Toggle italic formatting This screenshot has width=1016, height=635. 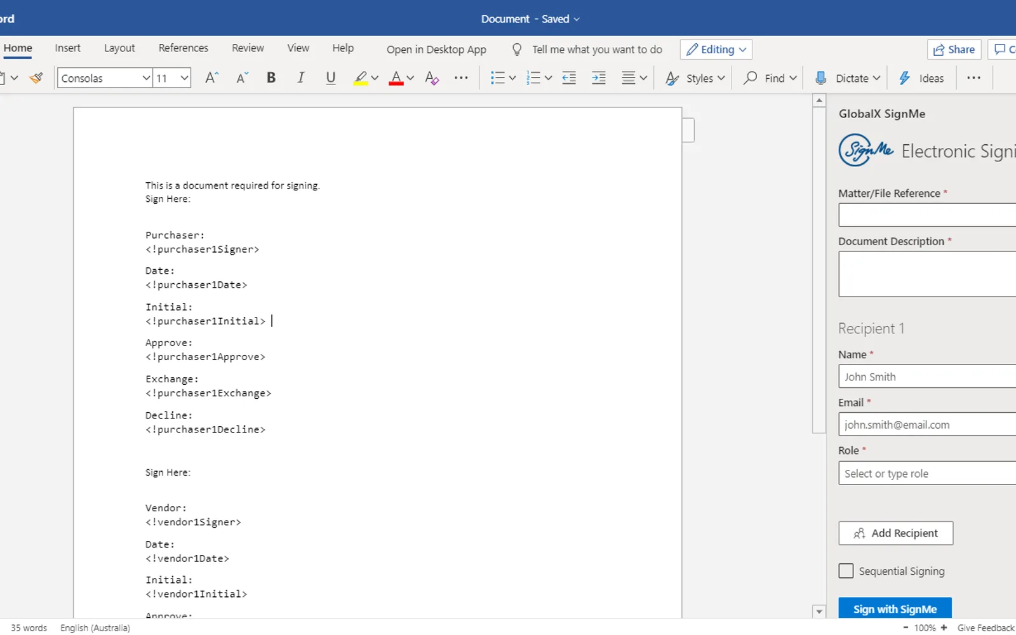301,78
